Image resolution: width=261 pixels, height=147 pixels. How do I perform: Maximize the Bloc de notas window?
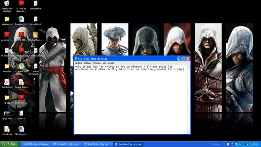point(184,59)
